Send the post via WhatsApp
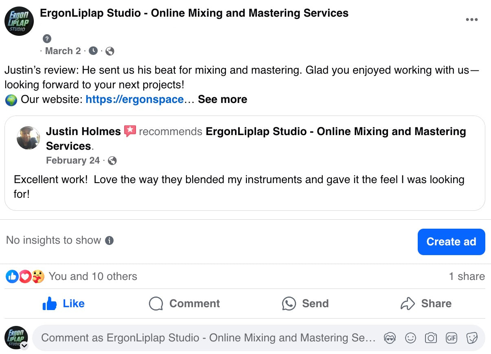 point(305,304)
